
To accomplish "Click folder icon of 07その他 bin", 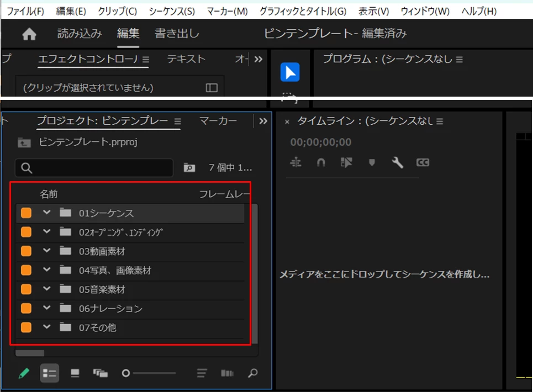I will (65, 327).
